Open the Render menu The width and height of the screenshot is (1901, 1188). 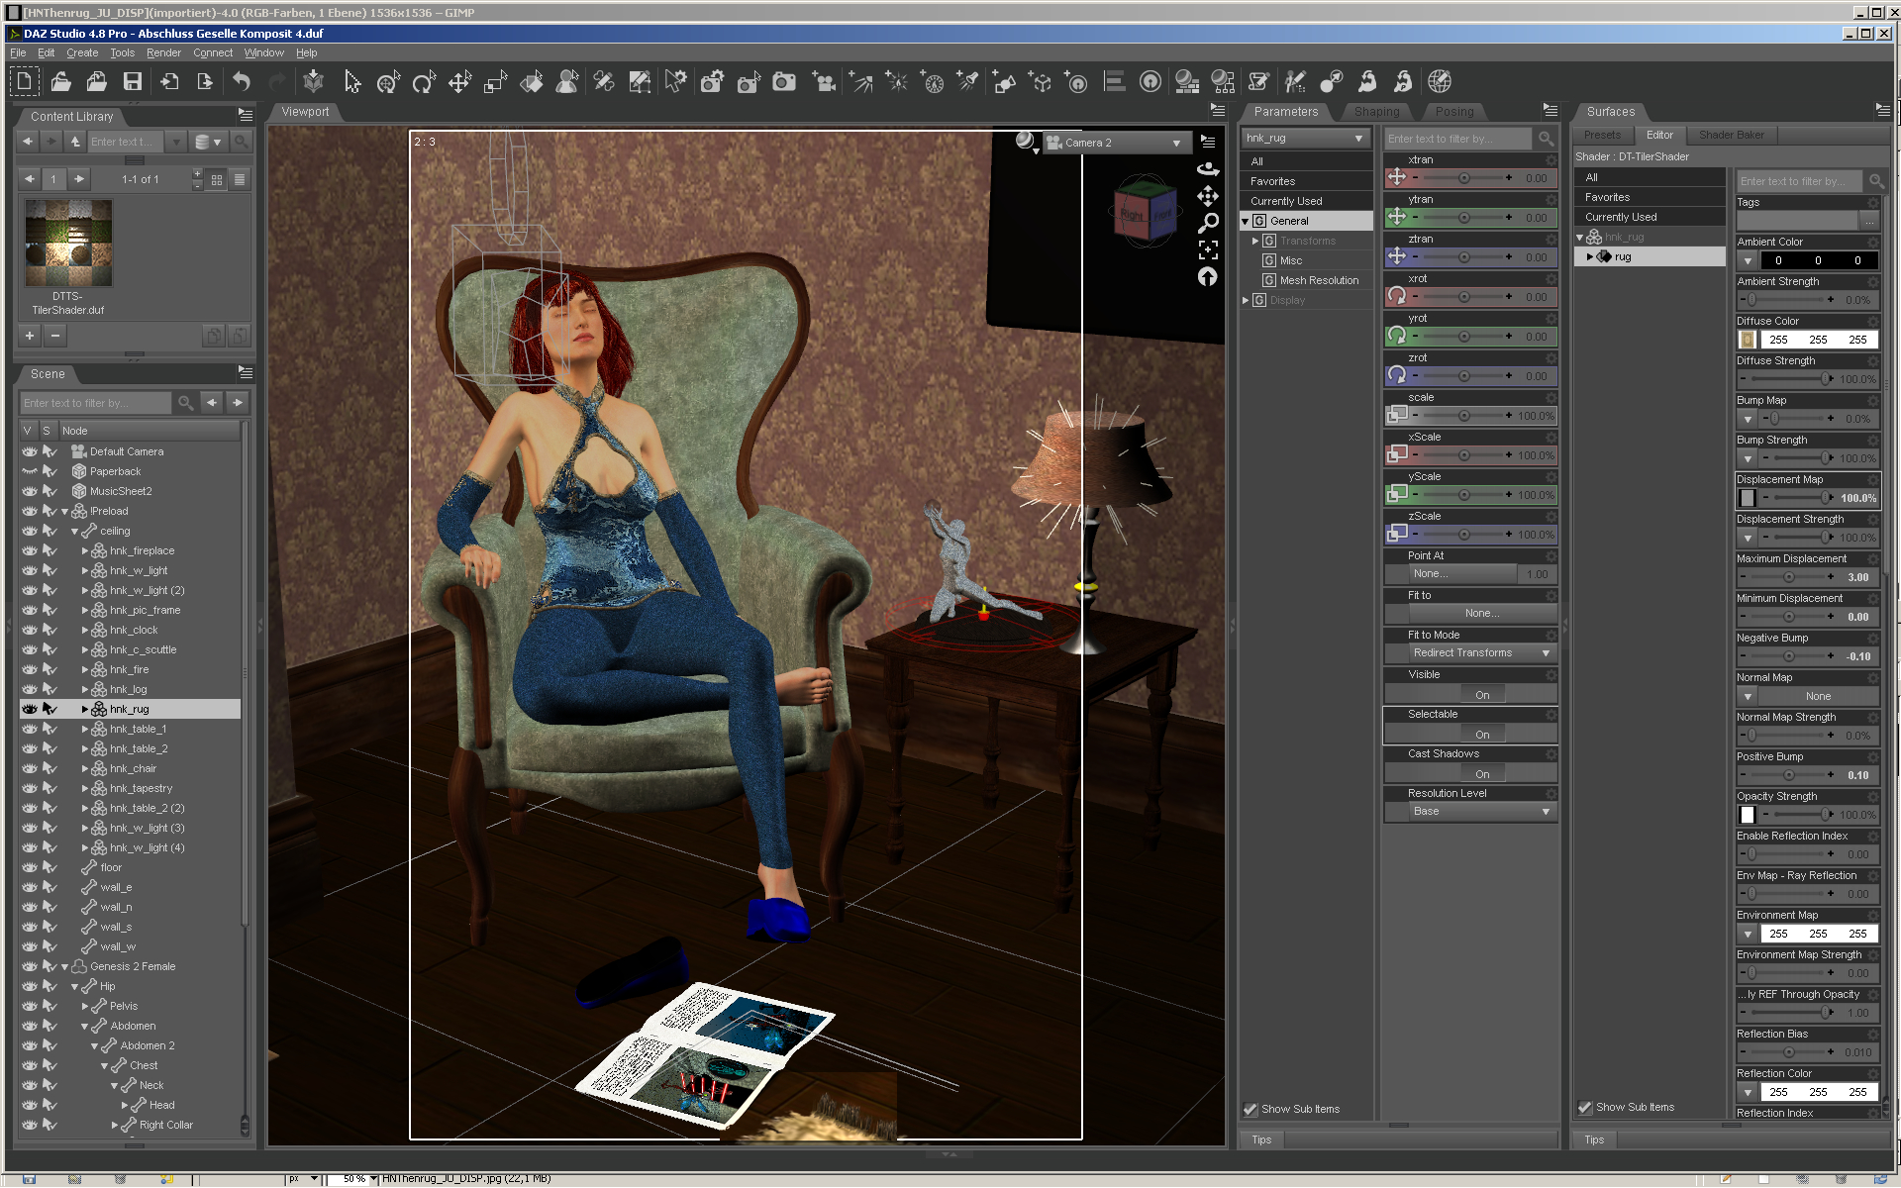[163, 52]
